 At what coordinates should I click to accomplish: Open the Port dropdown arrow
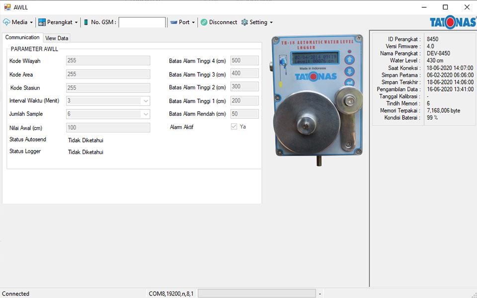[193, 22]
